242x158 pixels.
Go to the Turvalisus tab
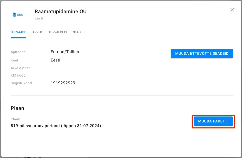pyautogui.click(x=57, y=32)
